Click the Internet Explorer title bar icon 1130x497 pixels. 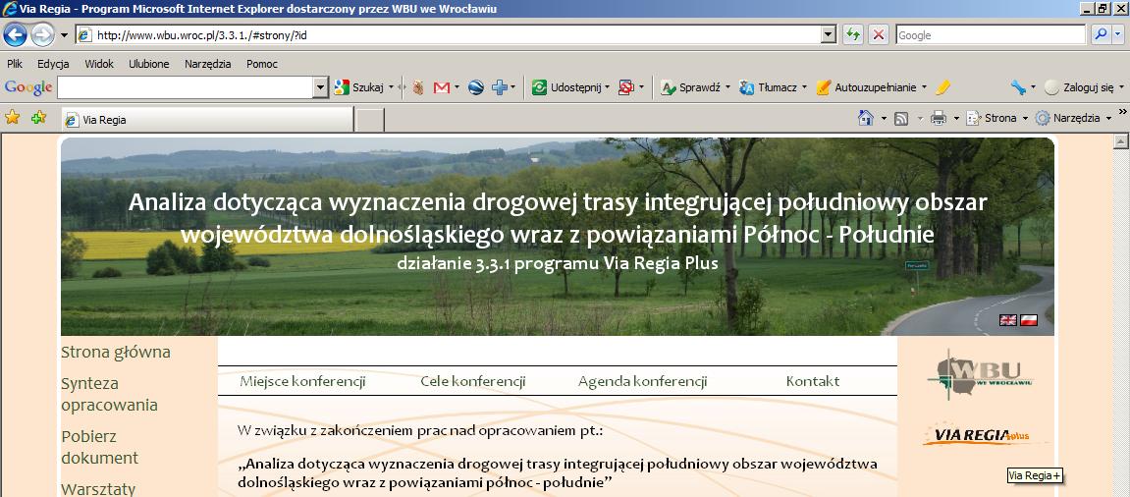(x=10, y=9)
